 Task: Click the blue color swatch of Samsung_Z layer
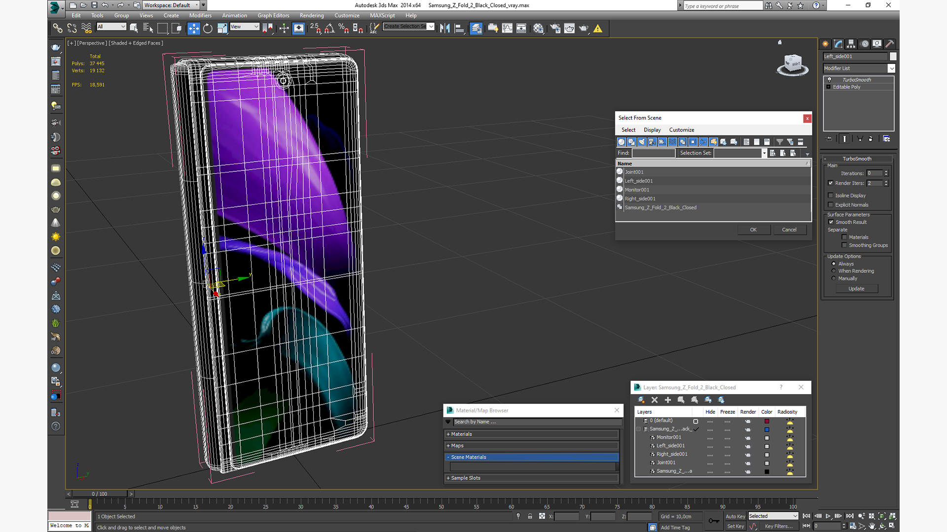(767, 430)
